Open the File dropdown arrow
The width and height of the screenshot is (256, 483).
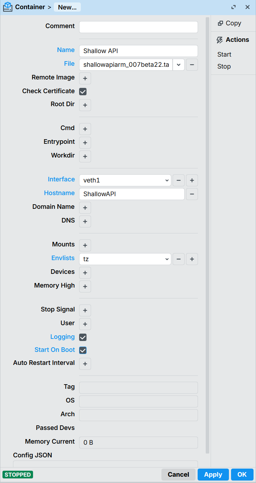point(179,65)
